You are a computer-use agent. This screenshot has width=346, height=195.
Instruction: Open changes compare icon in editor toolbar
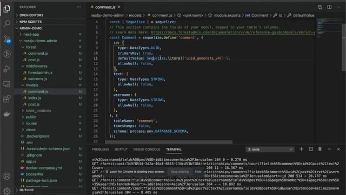tap(320, 7)
